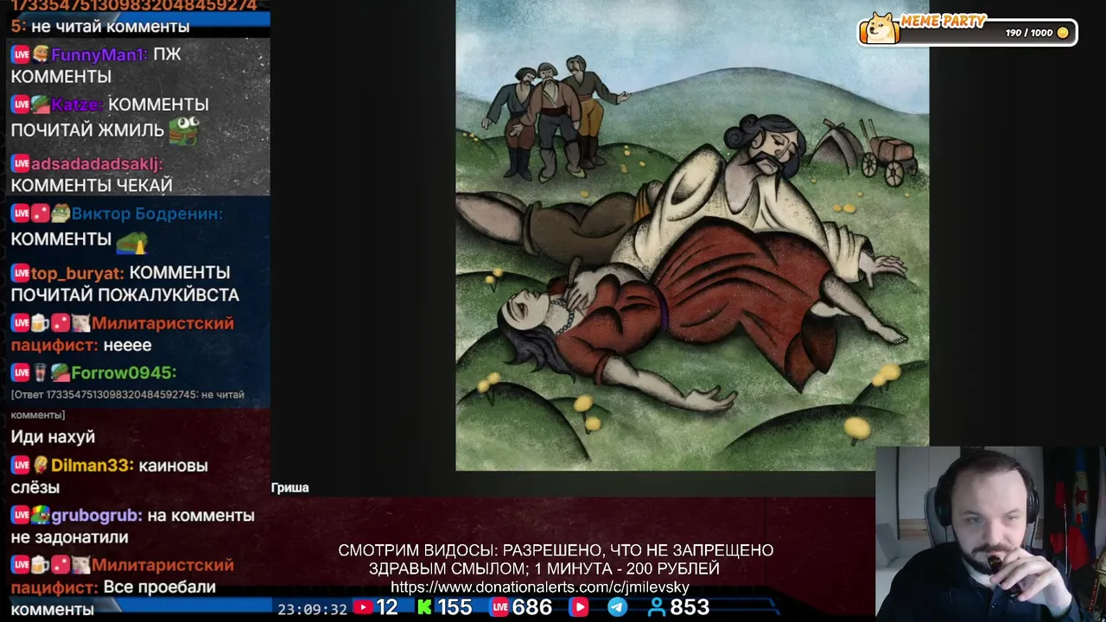Click the LIVE badge next to FunnyMan1
The image size is (1106, 622).
(x=21, y=55)
